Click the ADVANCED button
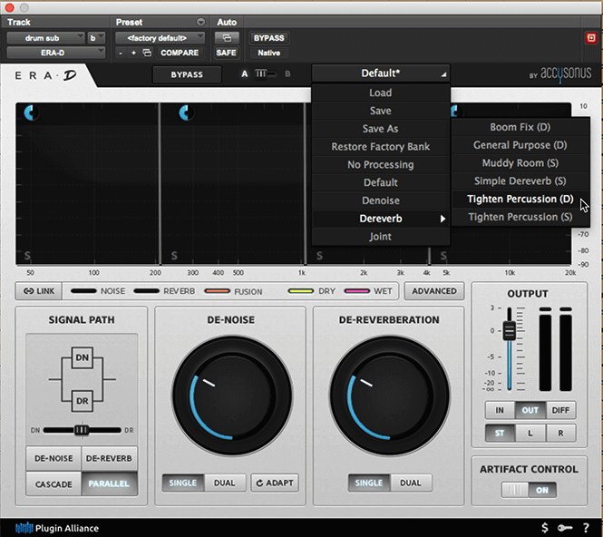Image resolution: width=603 pixels, height=537 pixels. 434,291
